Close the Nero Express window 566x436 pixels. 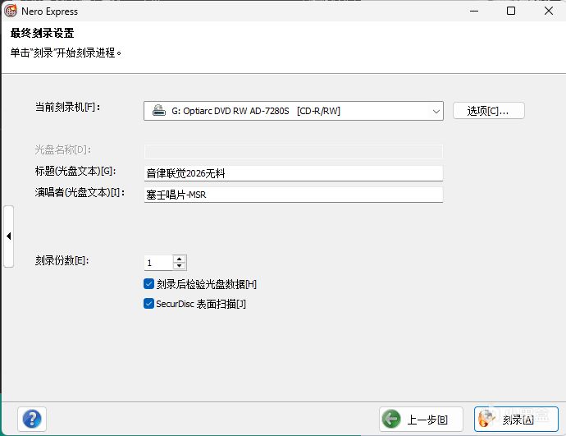(549, 11)
